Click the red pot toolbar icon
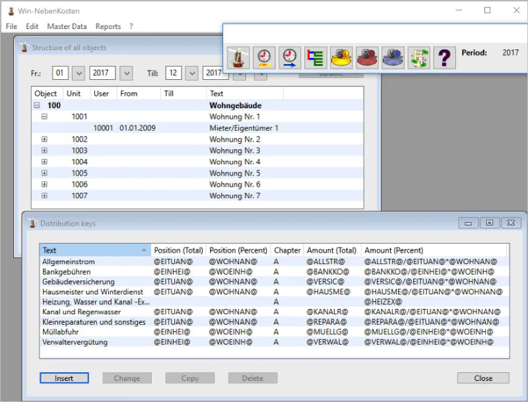 (x=367, y=58)
